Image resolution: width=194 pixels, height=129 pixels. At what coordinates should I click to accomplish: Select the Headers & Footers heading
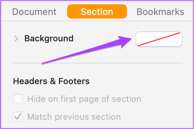click(x=51, y=81)
